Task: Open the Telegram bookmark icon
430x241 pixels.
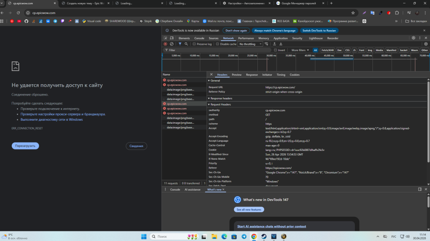Action: 55,21
